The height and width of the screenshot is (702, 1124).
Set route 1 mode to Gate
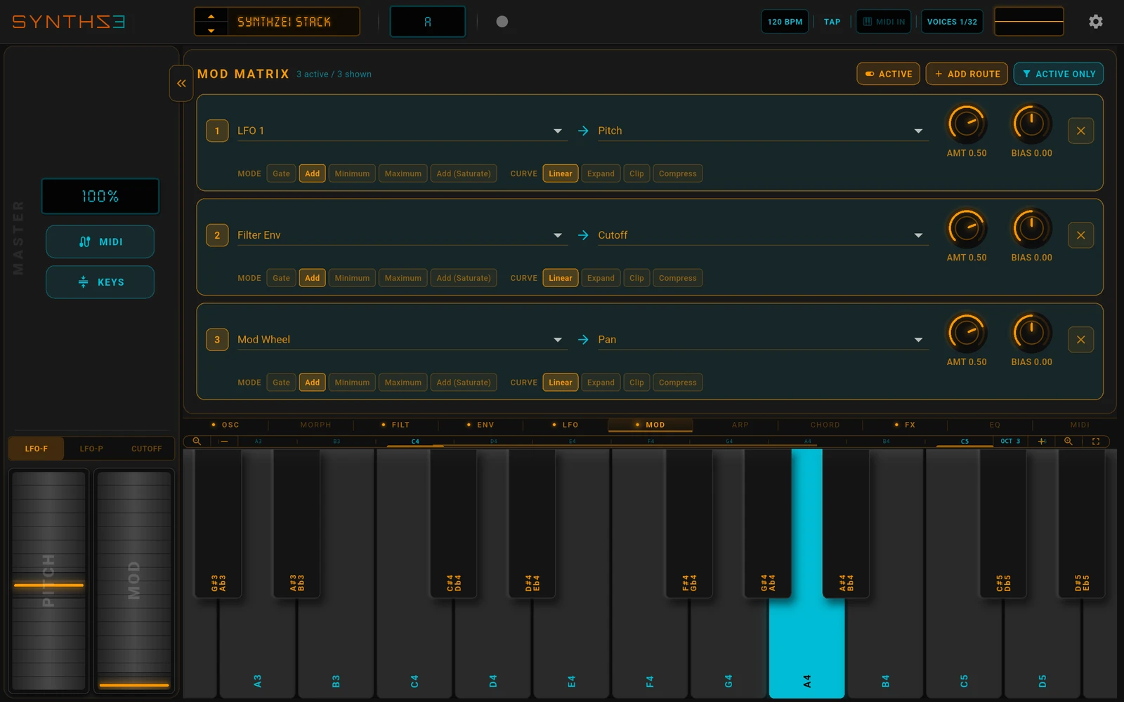(281, 173)
